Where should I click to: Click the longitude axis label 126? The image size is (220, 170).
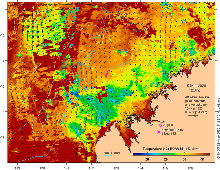tap(190, 168)
